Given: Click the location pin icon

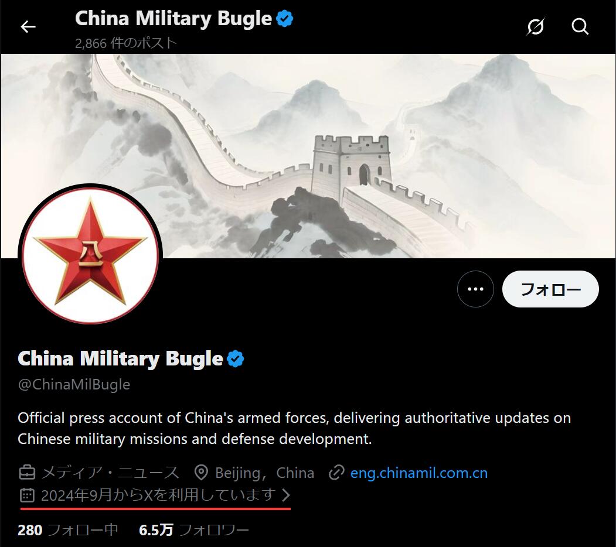Looking at the screenshot, I should coord(202,473).
